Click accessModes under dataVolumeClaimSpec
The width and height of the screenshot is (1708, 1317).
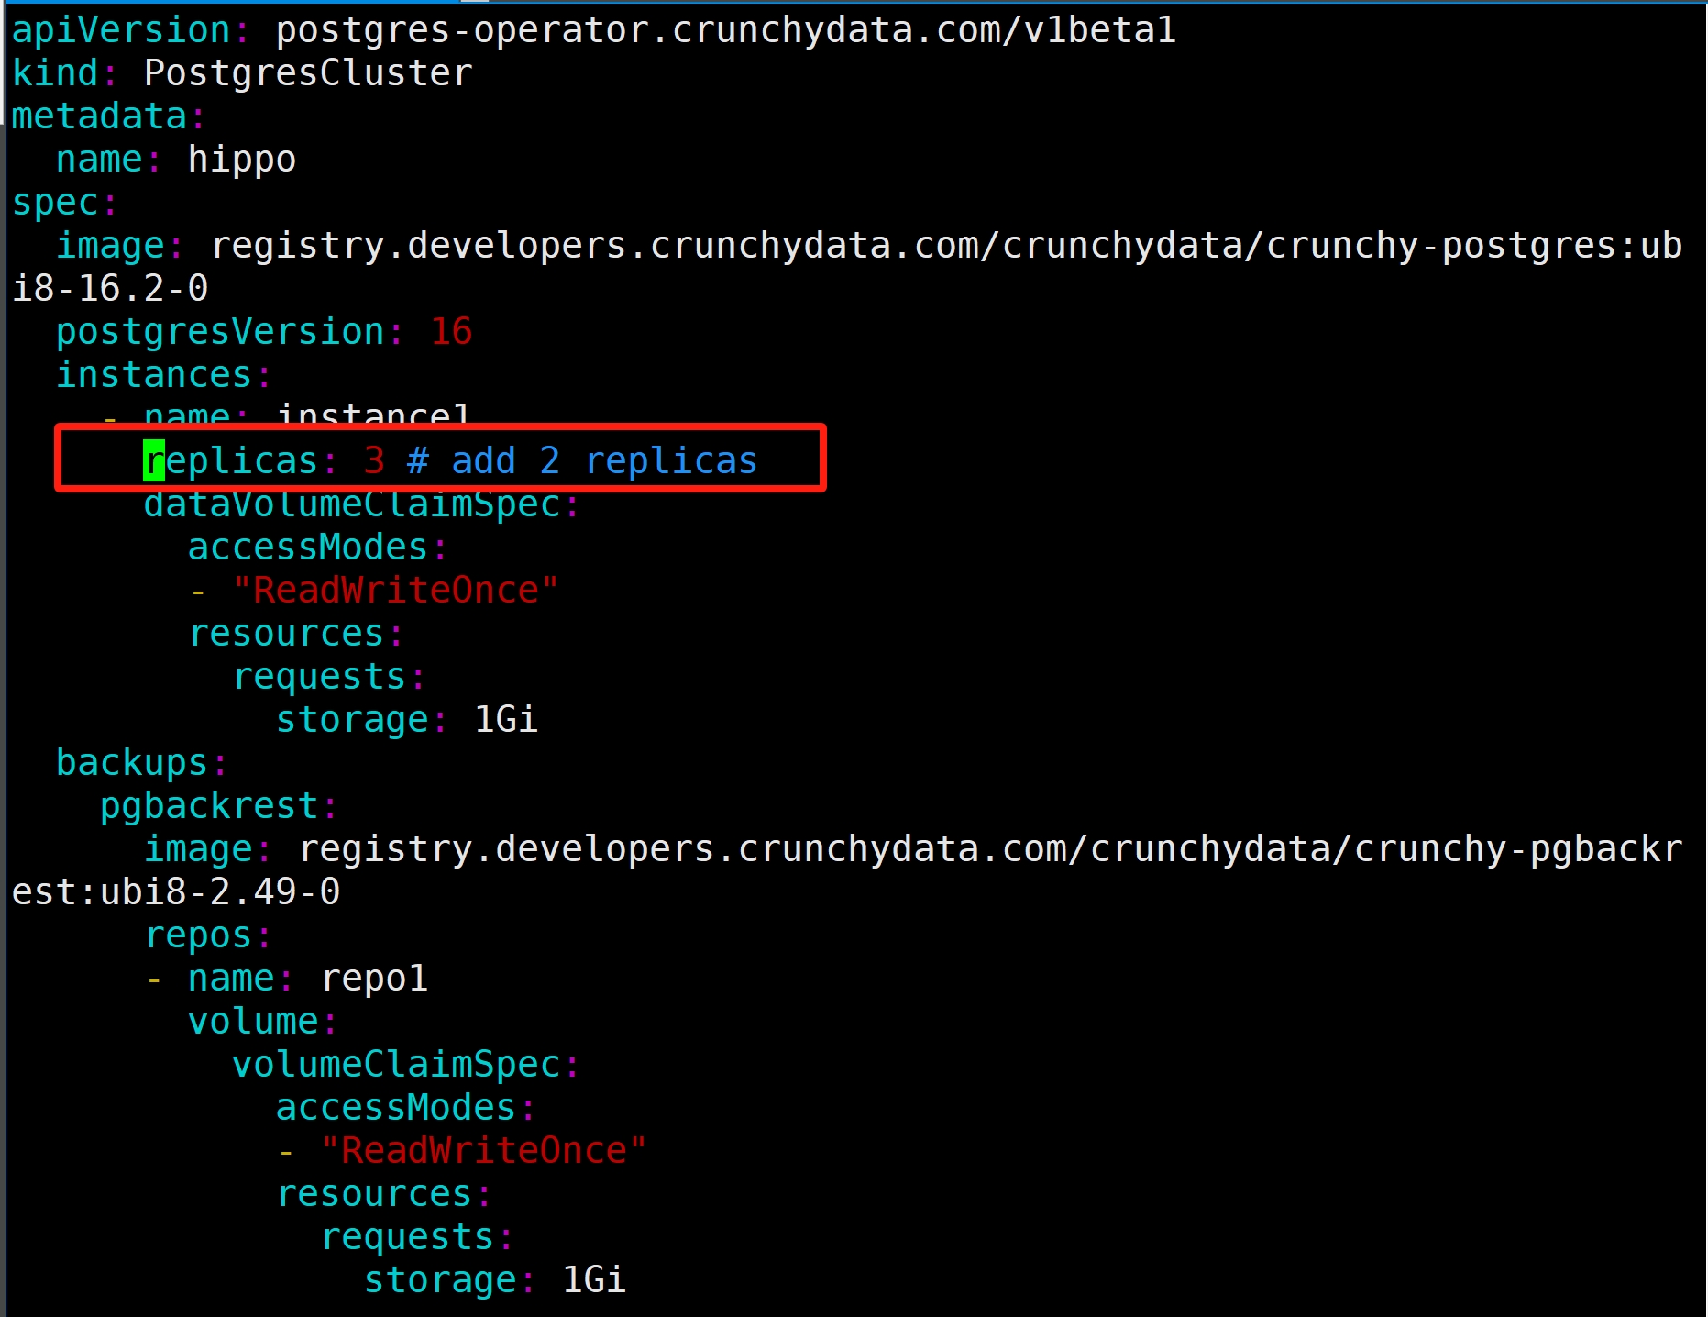[308, 548]
